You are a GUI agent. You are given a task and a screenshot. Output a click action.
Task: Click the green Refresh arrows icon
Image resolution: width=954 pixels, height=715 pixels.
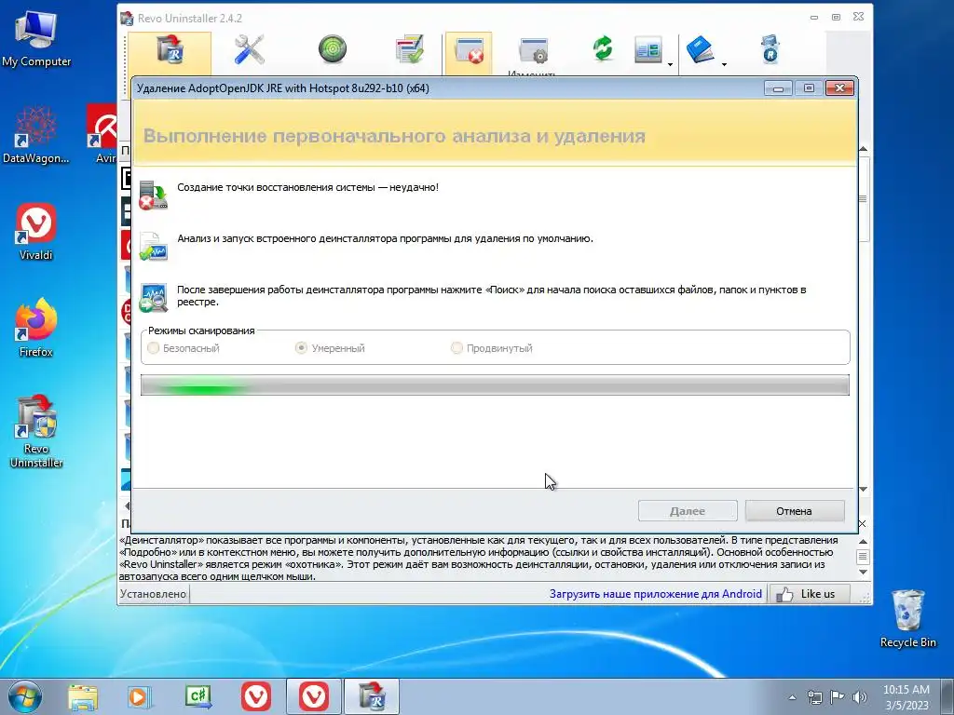[603, 48]
